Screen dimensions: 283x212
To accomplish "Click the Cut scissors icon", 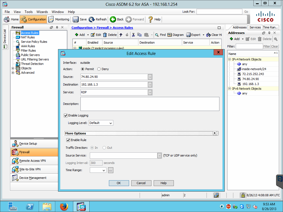I will pos(133,35).
